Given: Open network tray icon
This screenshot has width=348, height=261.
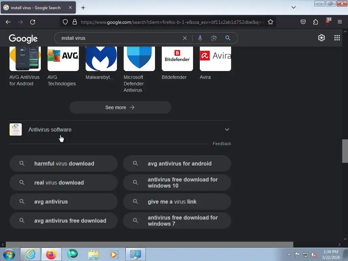Looking at the screenshot, I should tap(306, 255).
